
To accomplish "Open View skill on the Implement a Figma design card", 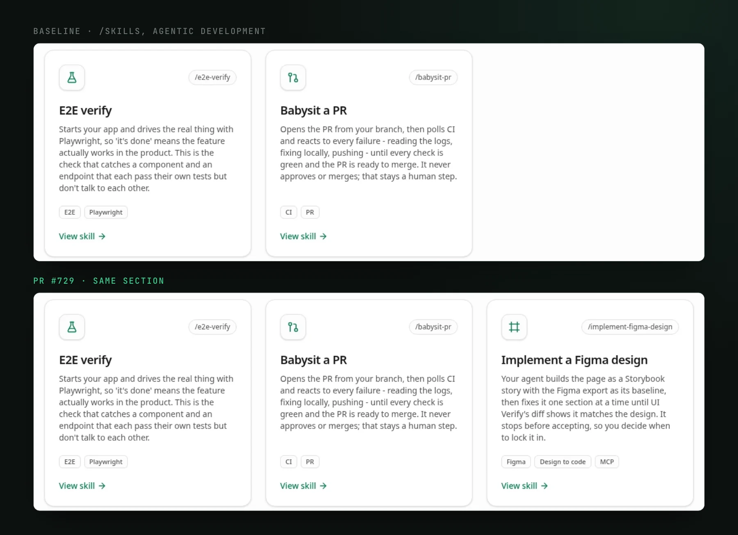I will point(524,486).
